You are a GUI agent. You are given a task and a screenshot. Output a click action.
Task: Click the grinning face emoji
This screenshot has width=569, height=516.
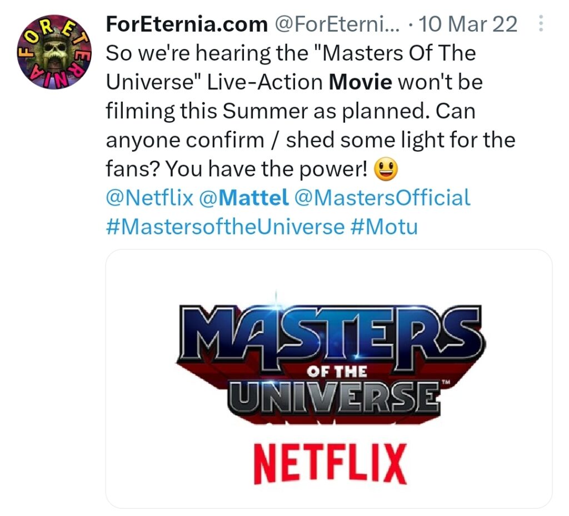click(386, 169)
